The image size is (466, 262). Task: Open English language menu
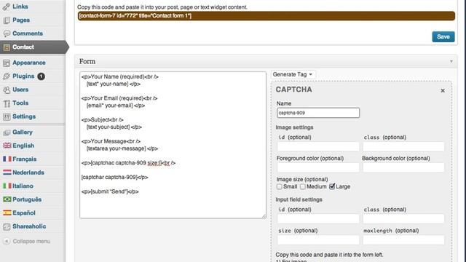(x=23, y=146)
